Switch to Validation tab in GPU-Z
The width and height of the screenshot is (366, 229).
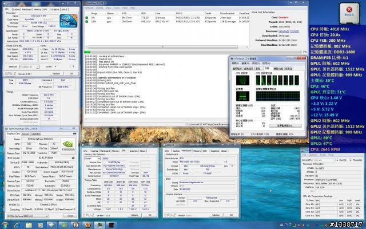coord(35,134)
